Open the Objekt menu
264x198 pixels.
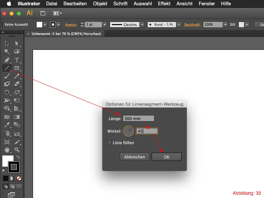coord(100,4)
